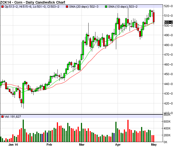The image size is (175, 147).
Task: Click the green SMA 10 days legend swatch
Action: pyautogui.click(x=106, y=7)
